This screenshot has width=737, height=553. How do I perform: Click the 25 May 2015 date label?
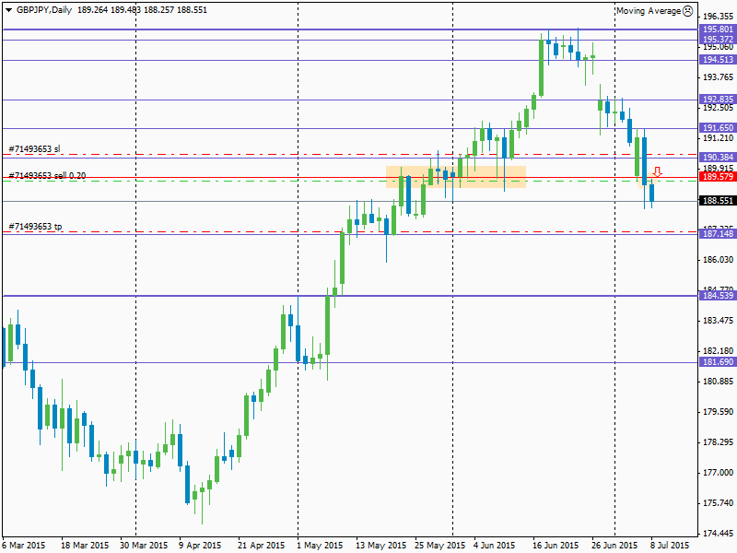[x=440, y=546]
